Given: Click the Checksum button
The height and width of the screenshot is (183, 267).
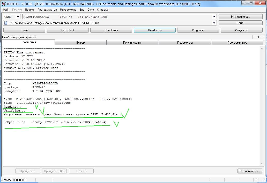Looking at the screenshot, I should pyautogui.click(x=111, y=30).
